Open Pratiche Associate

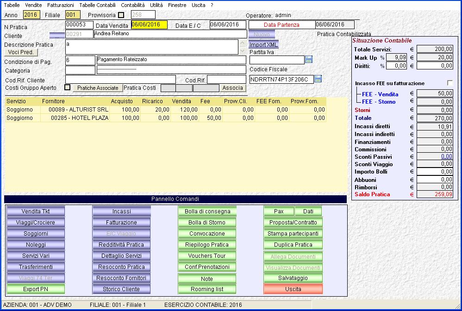(x=98, y=88)
